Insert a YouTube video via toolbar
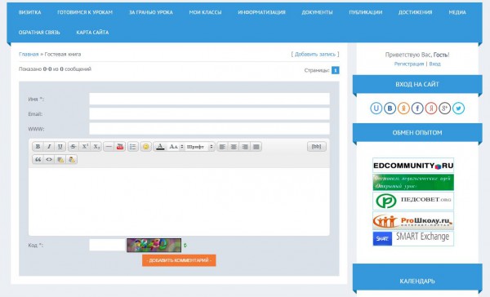Screen dimensions: 490x297 (x=120, y=147)
